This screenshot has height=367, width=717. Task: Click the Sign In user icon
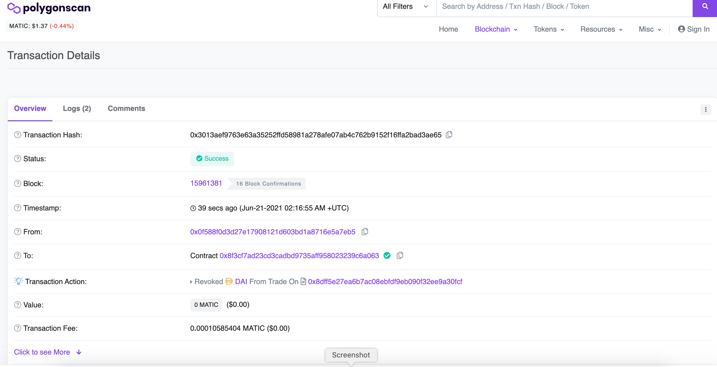[681, 29]
